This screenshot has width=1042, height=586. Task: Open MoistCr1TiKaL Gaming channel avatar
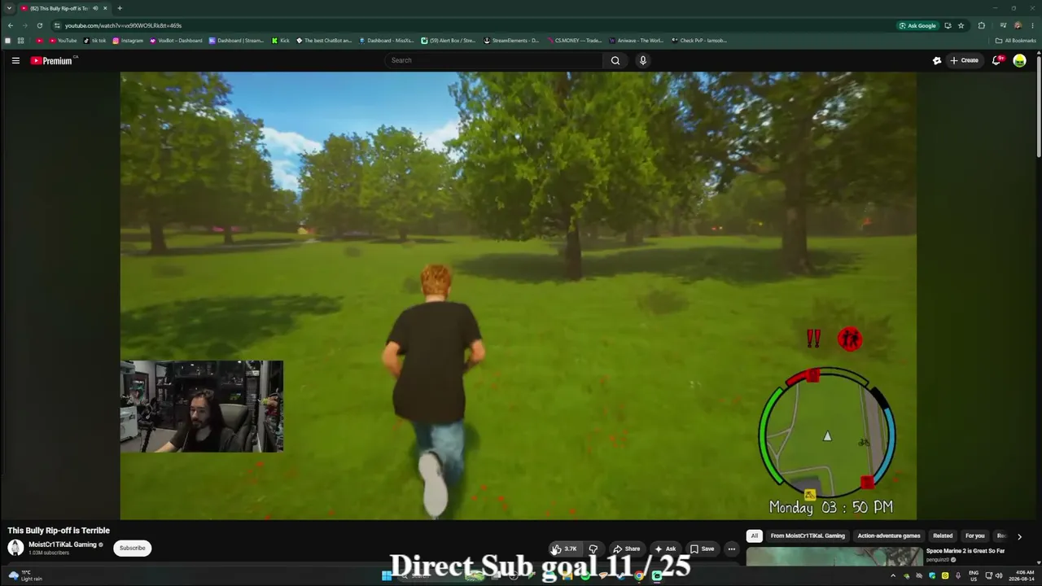tap(15, 548)
